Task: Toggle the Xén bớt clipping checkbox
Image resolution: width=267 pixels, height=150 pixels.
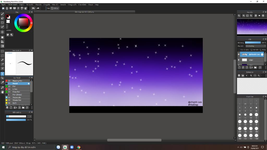Action: pos(252,50)
